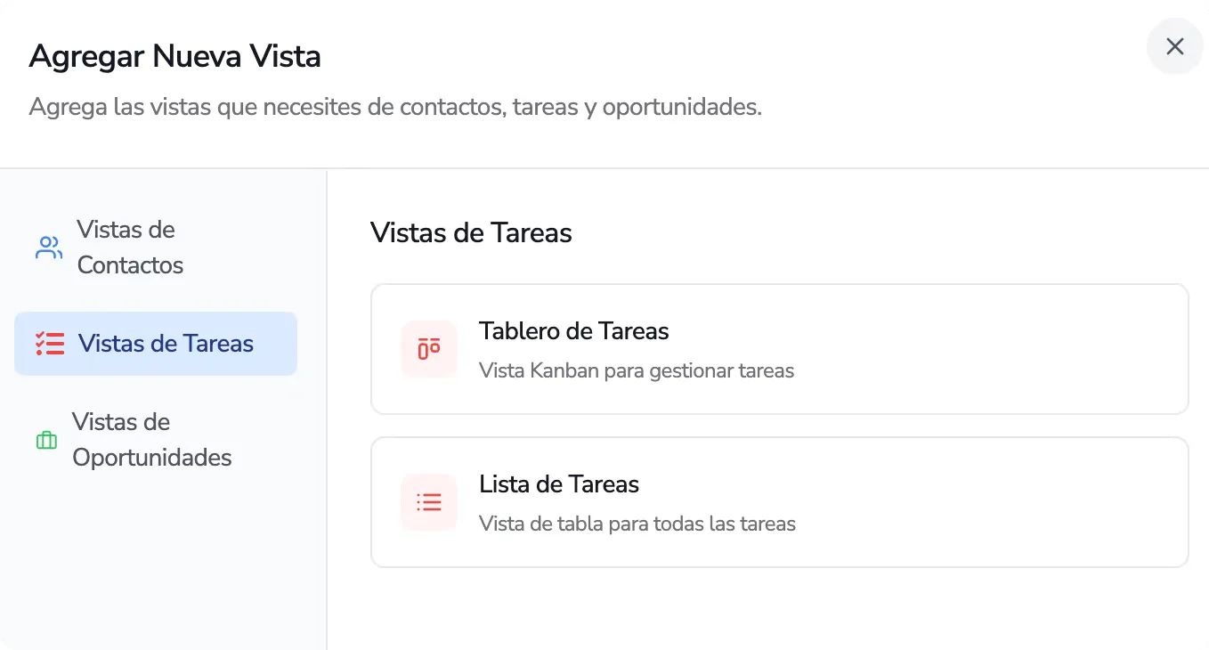Click the X icon to dismiss the dialog
This screenshot has height=650, width=1209.
tap(1174, 46)
